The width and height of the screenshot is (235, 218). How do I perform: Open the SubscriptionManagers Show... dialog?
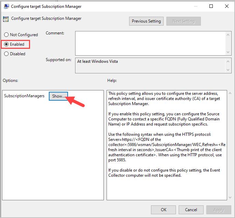58,96
